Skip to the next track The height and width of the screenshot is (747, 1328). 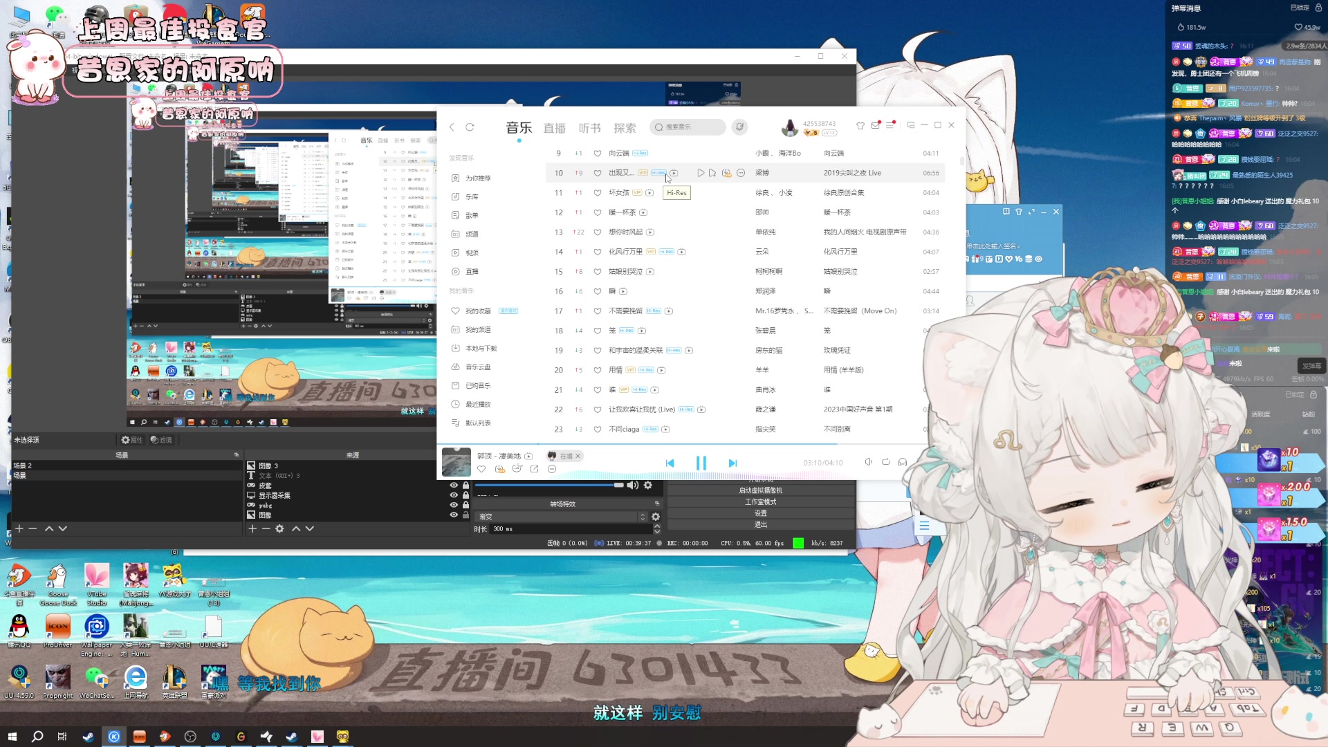pyautogui.click(x=732, y=463)
